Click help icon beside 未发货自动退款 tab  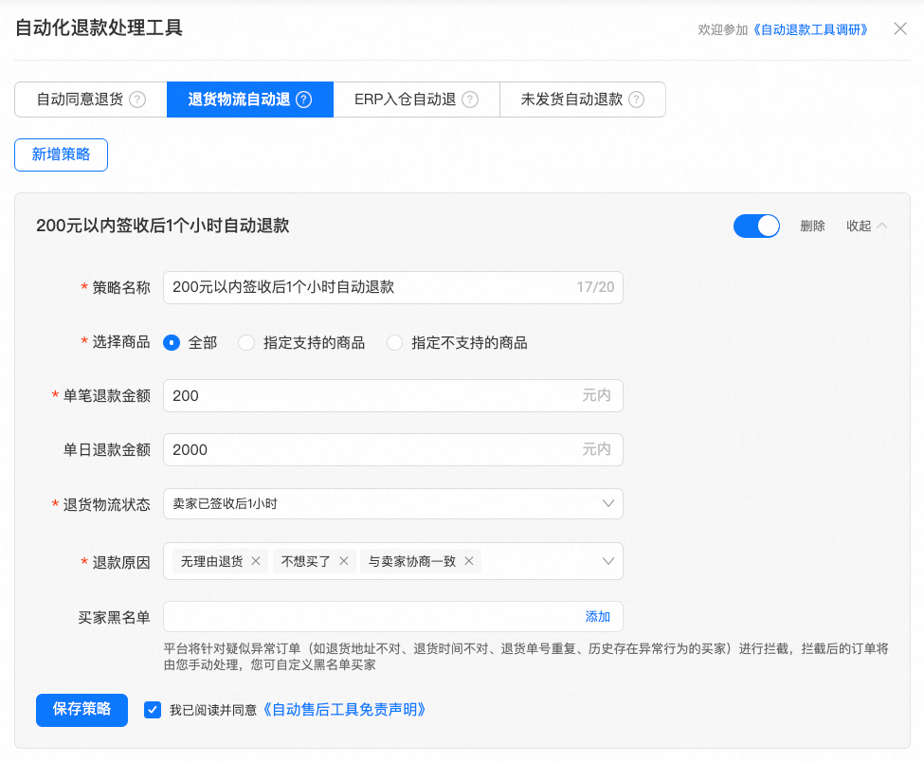[636, 100]
